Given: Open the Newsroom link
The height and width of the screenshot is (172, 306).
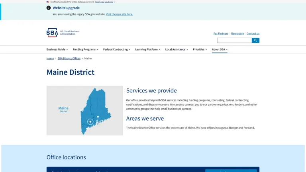Looking at the screenshot, I should pos(237,33).
